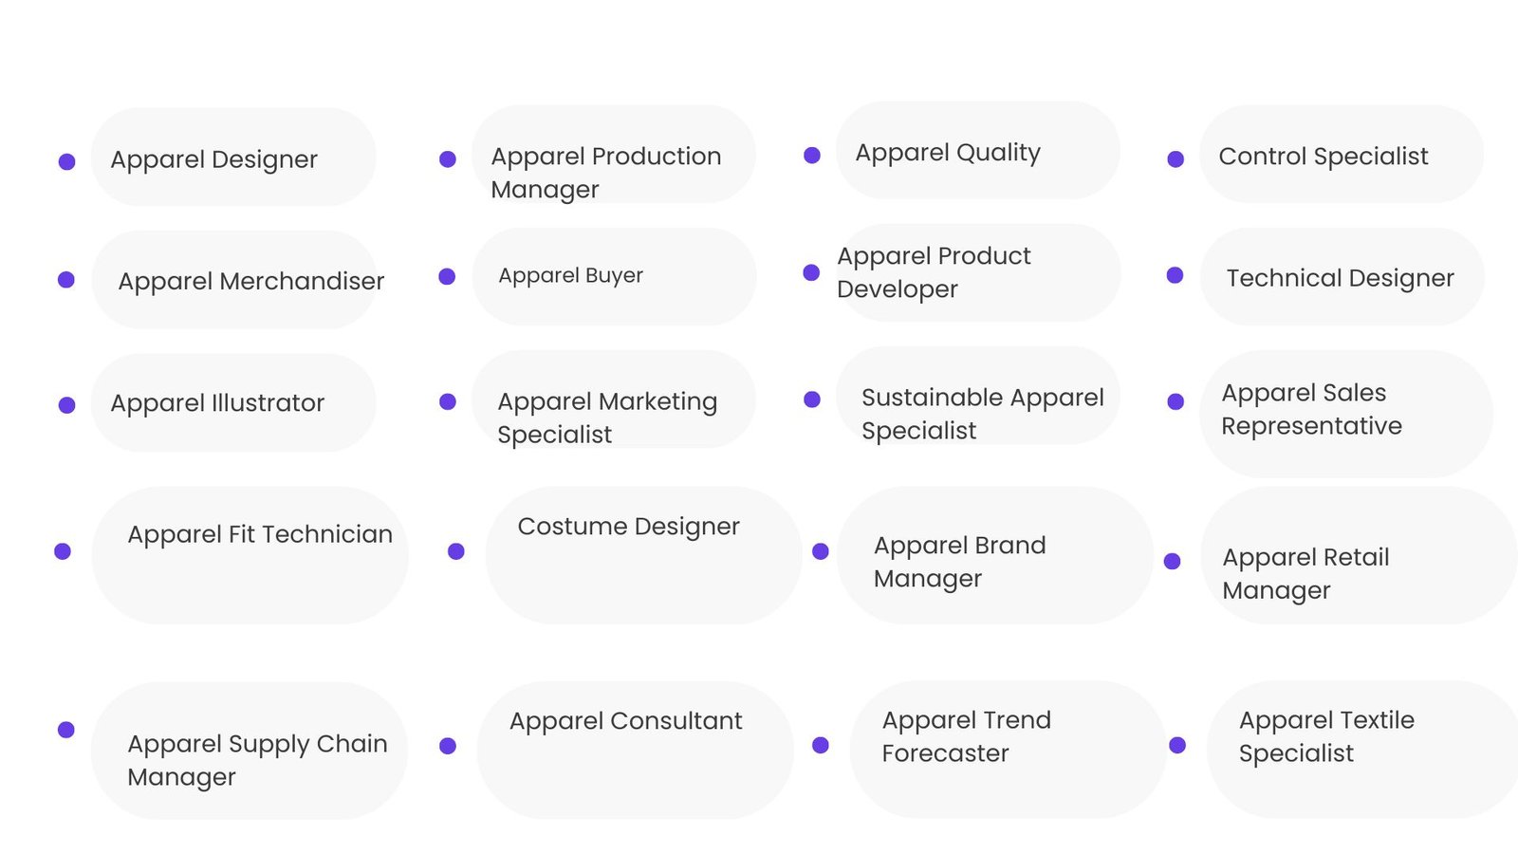Click purple bullet beside Apparel Textile Specialist
This screenshot has width=1518, height=854.
[1177, 745]
